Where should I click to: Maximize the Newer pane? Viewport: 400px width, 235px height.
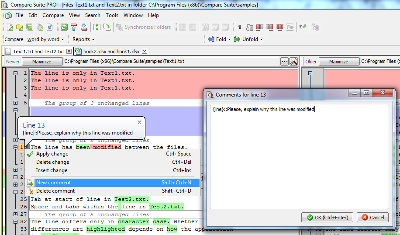click(x=42, y=62)
